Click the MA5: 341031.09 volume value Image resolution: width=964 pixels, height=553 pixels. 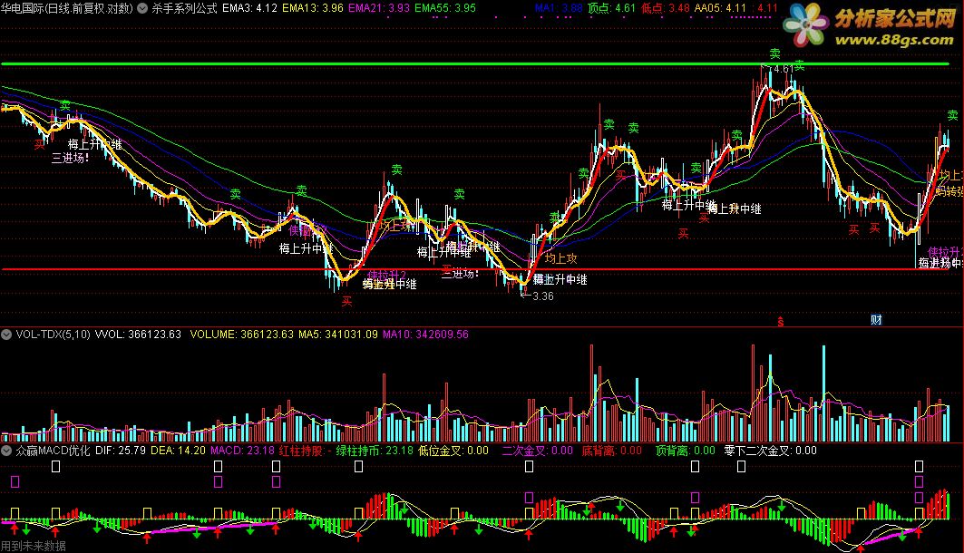coord(337,335)
